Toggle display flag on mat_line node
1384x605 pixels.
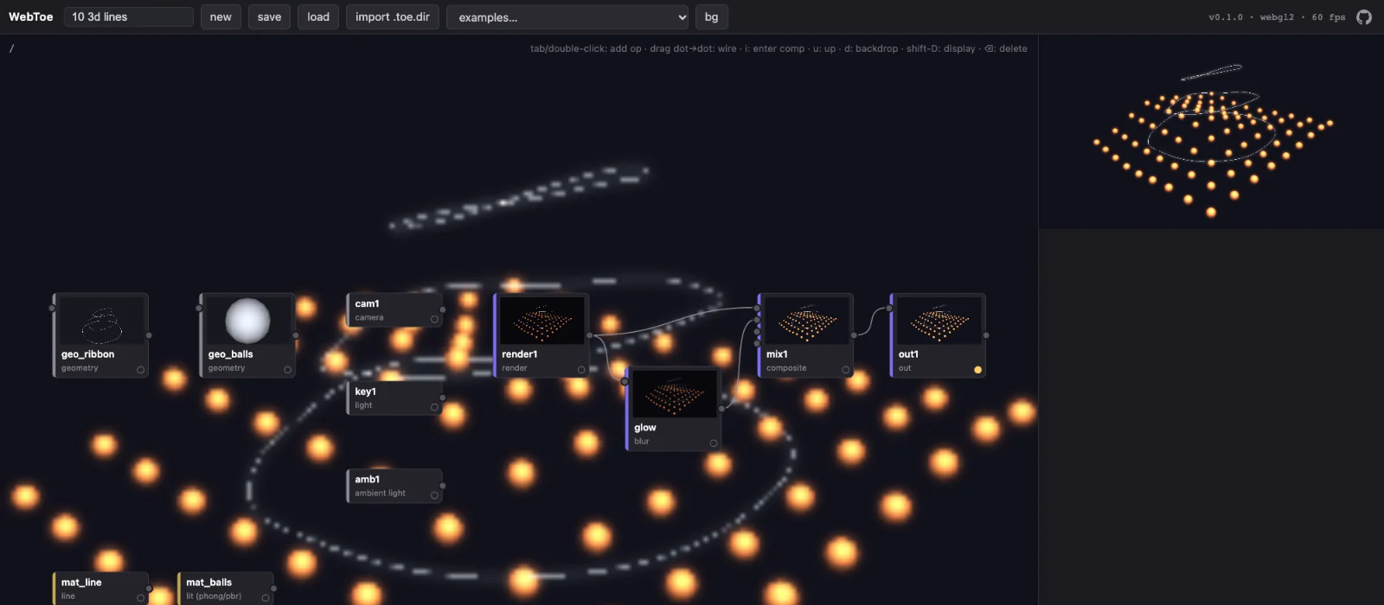click(140, 598)
